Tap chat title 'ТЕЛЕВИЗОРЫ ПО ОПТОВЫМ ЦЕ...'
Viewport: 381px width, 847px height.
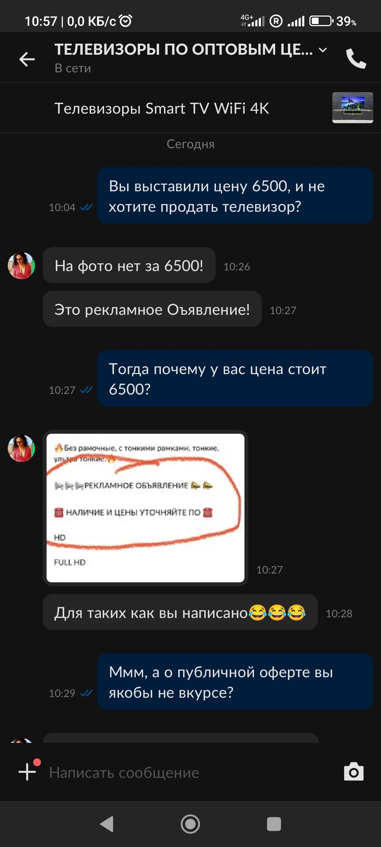point(183,49)
